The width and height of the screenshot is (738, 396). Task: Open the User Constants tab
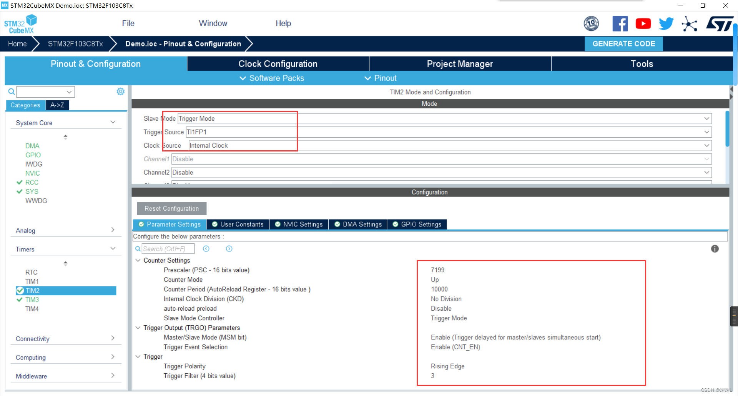coord(238,224)
